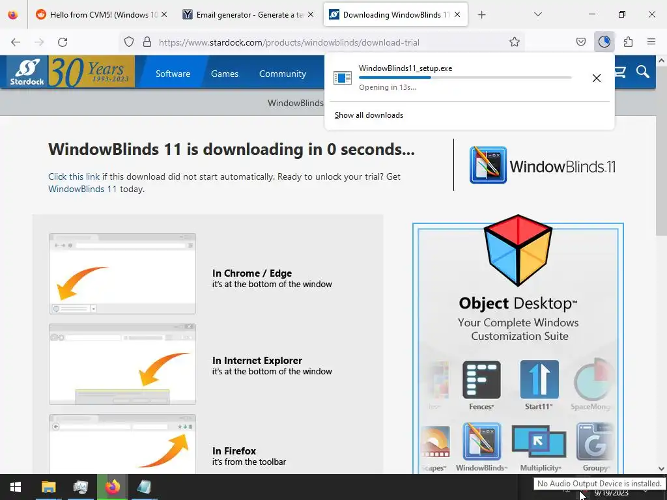Screen dimensions: 667x500
Task: Open the Community menu
Action: (283, 74)
